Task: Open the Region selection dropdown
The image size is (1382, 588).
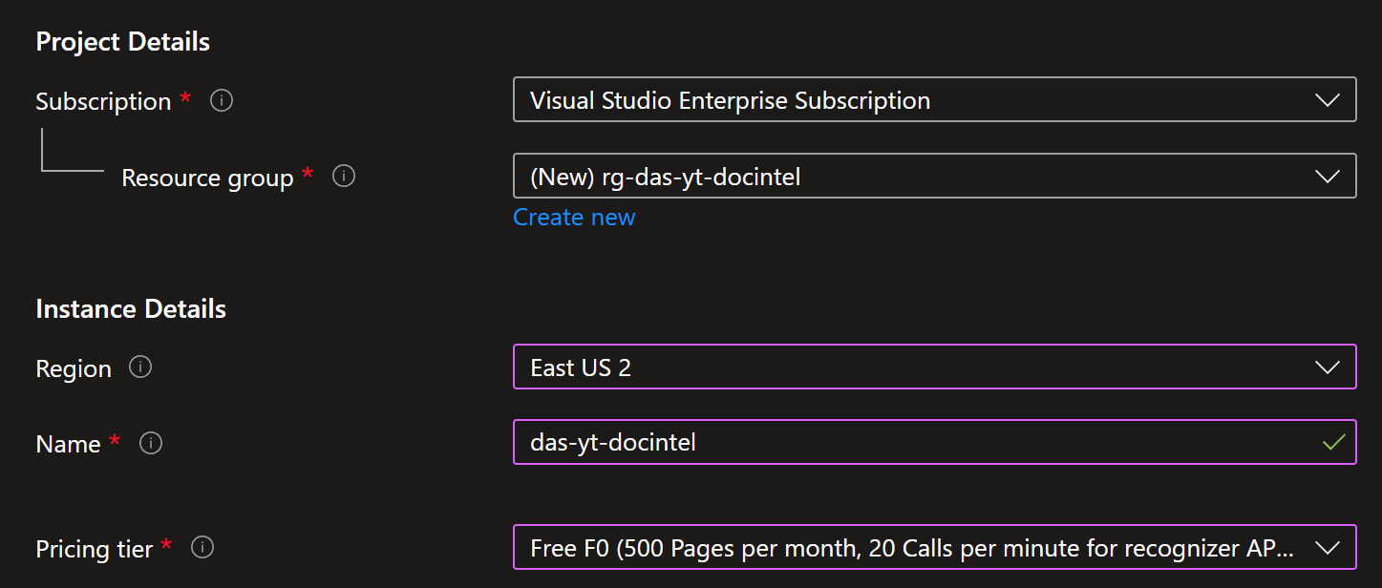Action: pos(934,367)
